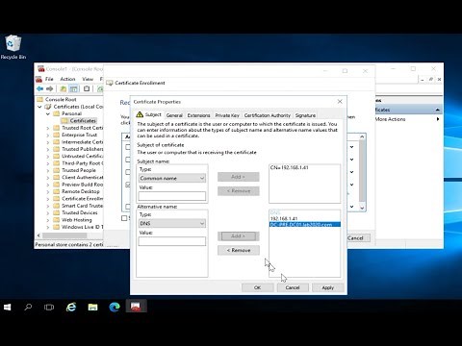Open Task View from the taskbar
The image size is (462, 346).
[x=49, y=308]
